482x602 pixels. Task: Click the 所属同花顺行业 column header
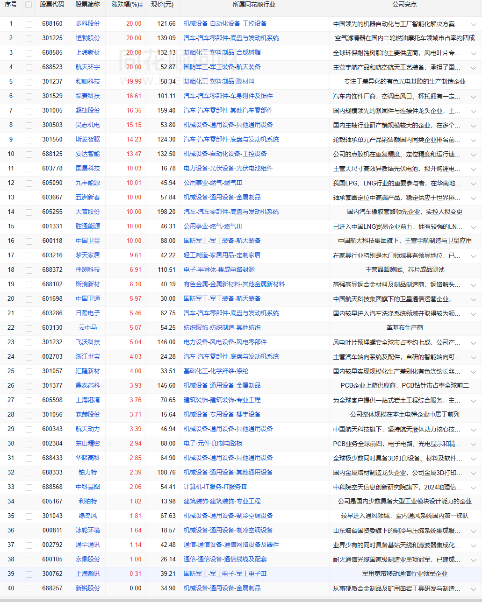tap(254, 5)
